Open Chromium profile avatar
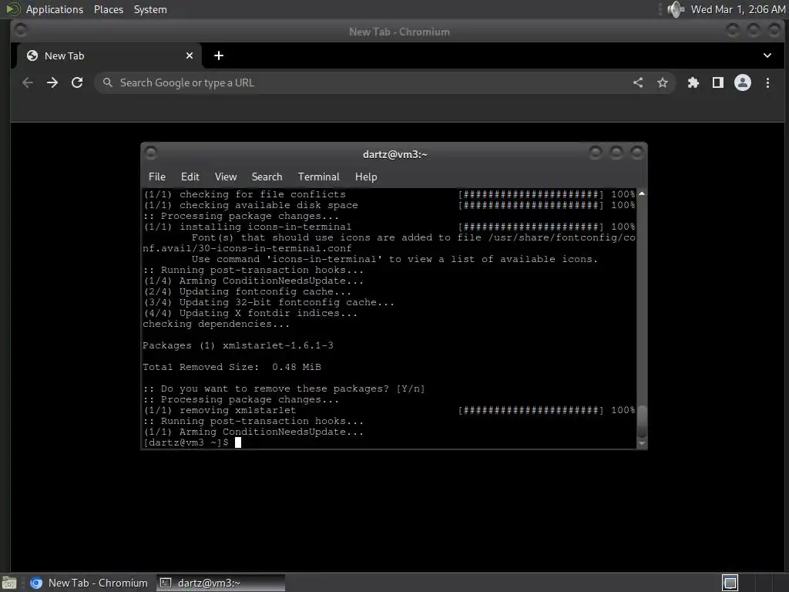The width and height of the screenshot is (789, 592). click(x=743, y=82)
